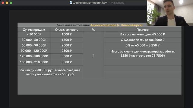Click the green fullscreen window button
The image size is (193, 108).
[x=11, y=3]
